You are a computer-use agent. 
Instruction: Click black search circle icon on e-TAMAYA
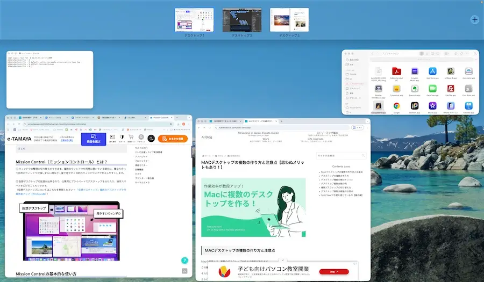[x=151, y=139]
